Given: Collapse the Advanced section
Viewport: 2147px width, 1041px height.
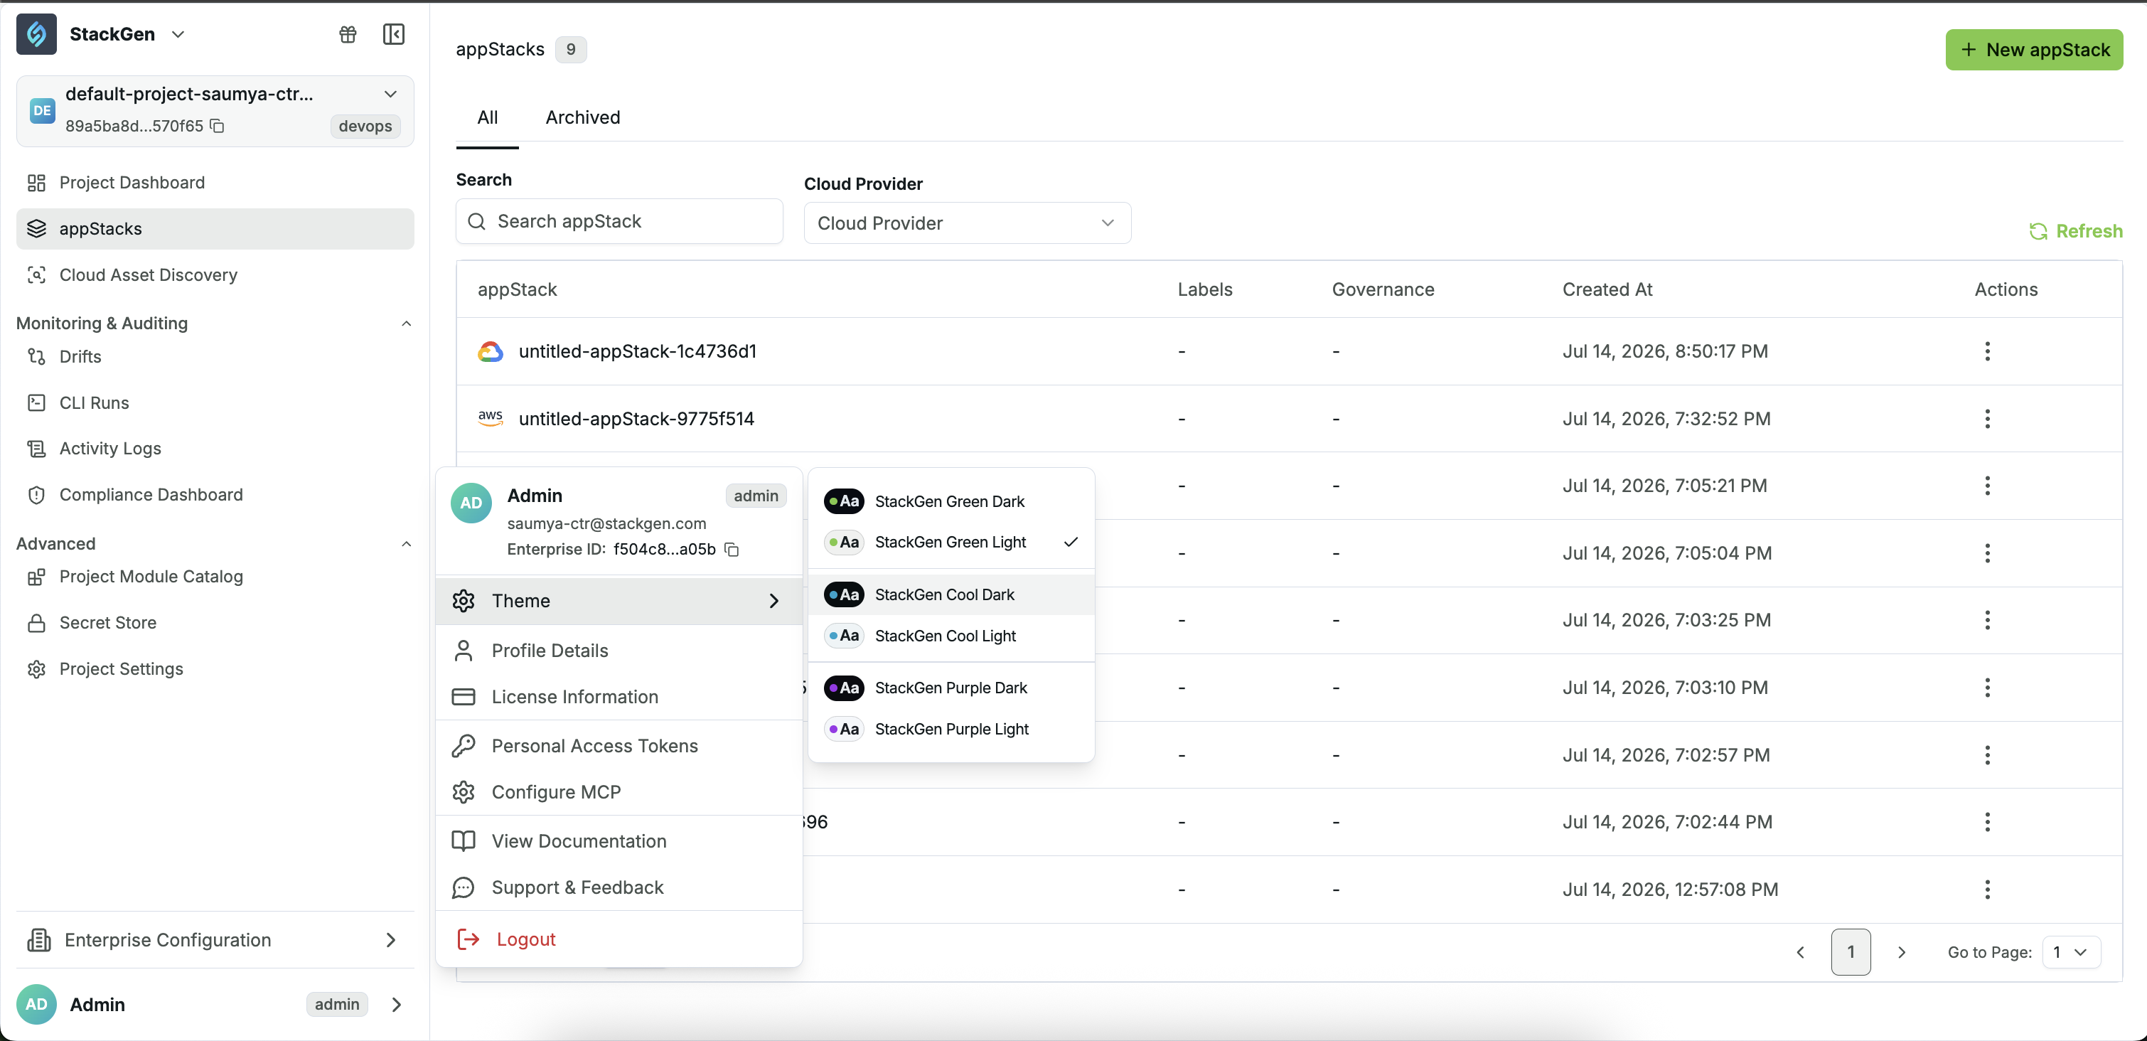Looking at the screenshot, I should (x=406, y=544).
